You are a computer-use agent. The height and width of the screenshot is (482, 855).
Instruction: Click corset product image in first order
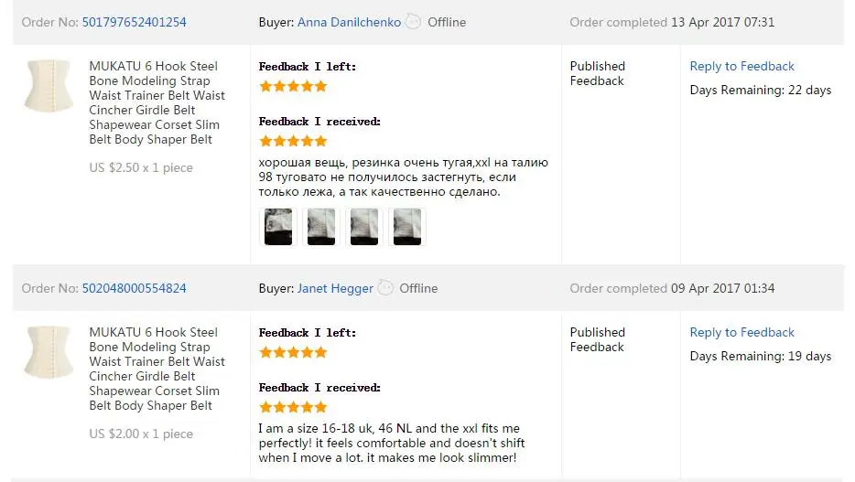pyautogui.click(x=49, y=85)
